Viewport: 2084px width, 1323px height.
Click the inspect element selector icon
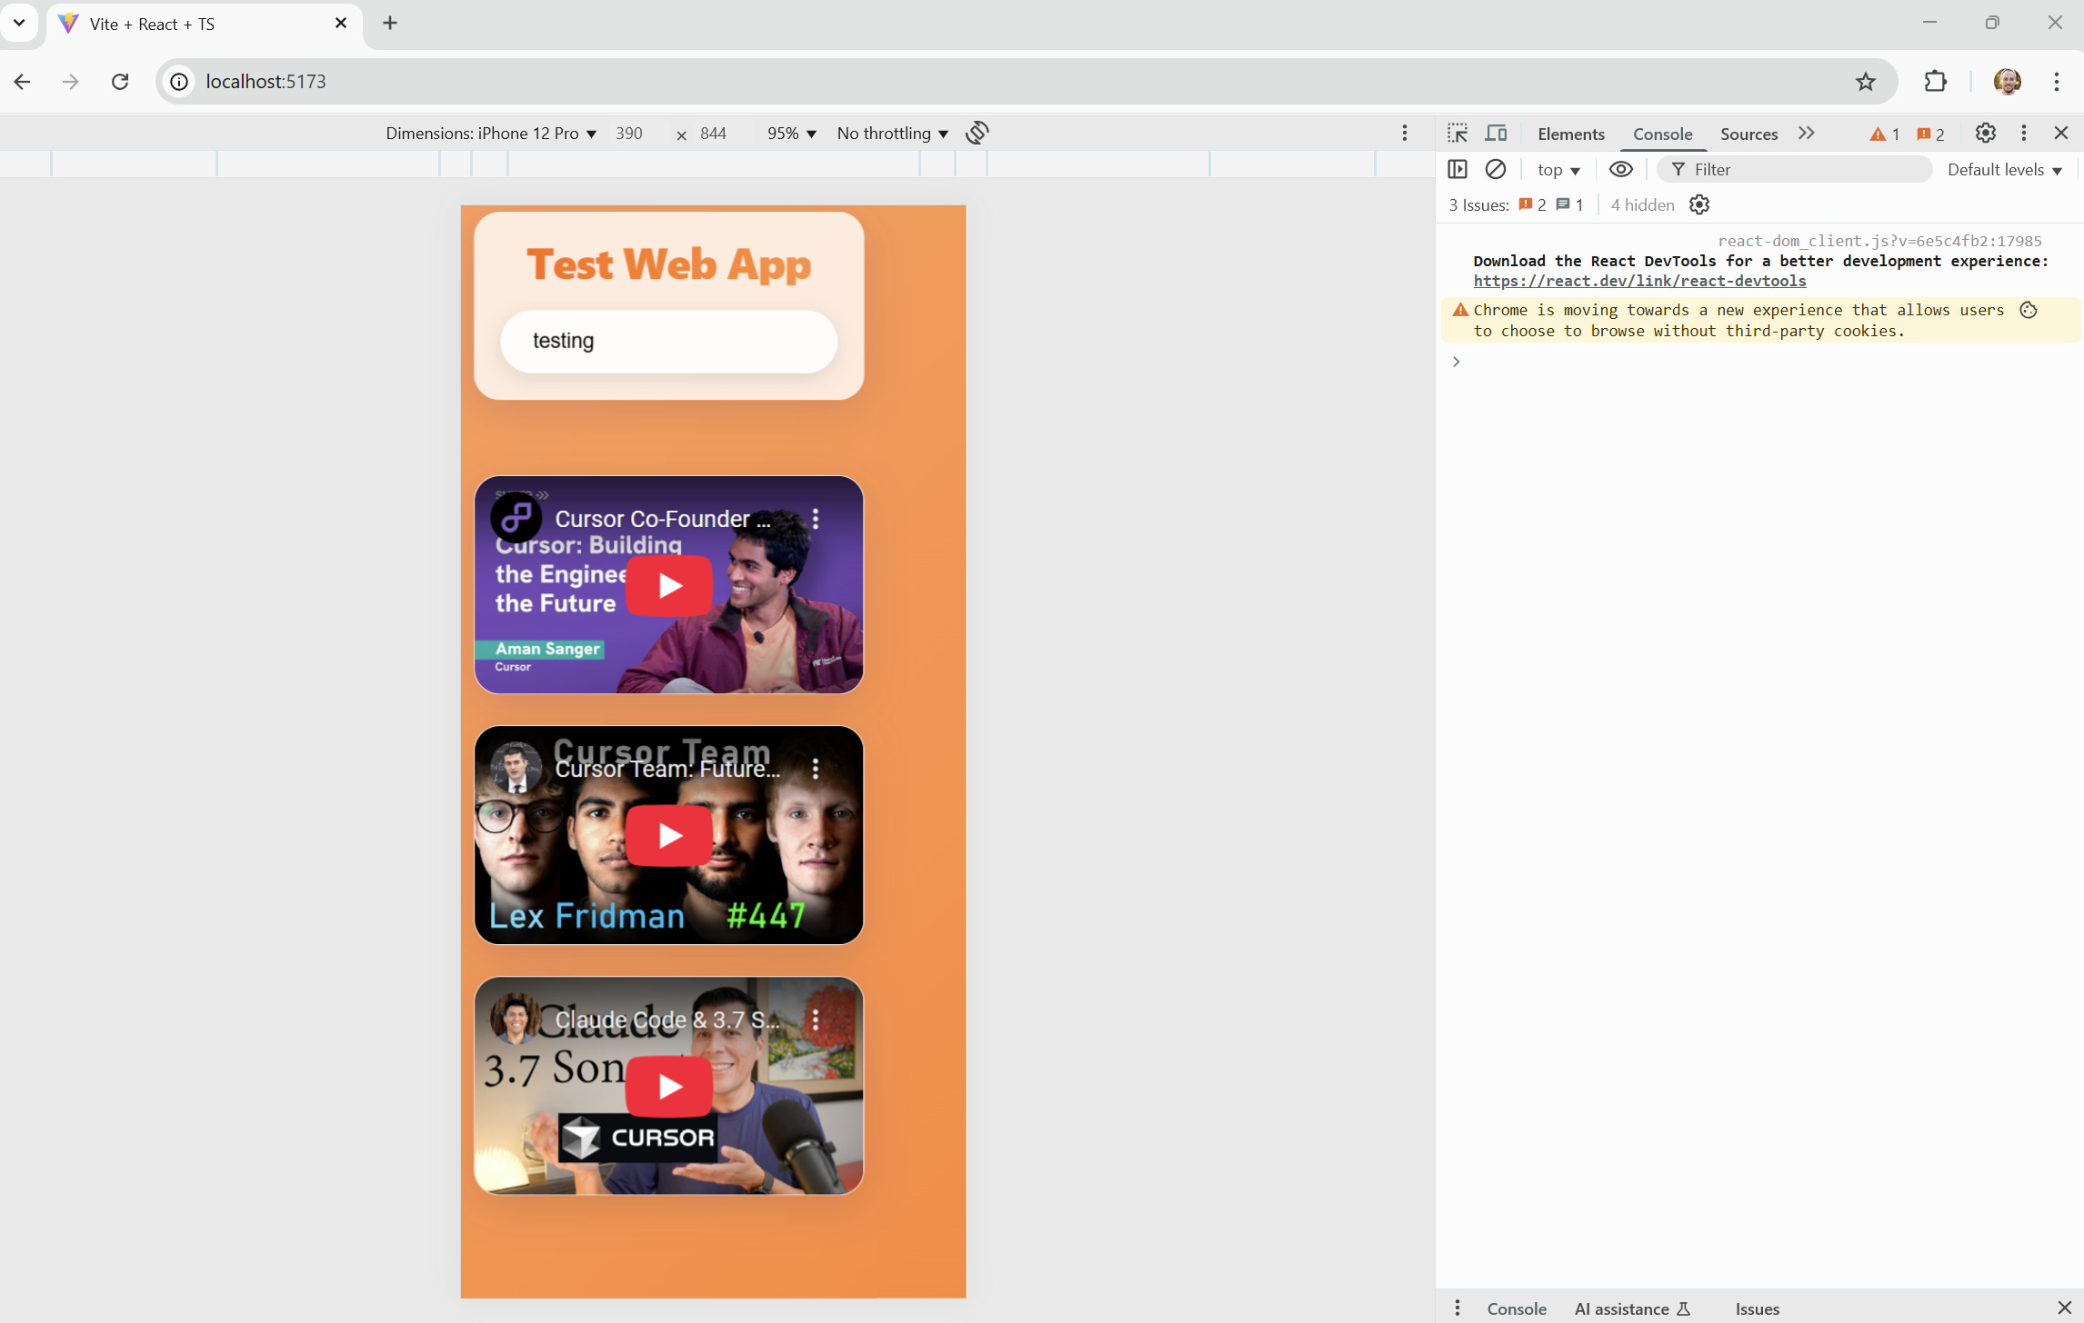point(1458,134)
